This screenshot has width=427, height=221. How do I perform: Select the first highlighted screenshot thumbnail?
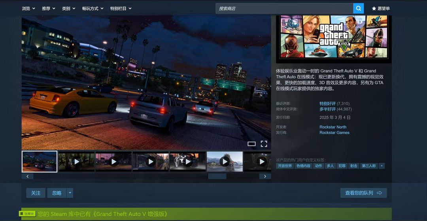(x=40, y=161)
